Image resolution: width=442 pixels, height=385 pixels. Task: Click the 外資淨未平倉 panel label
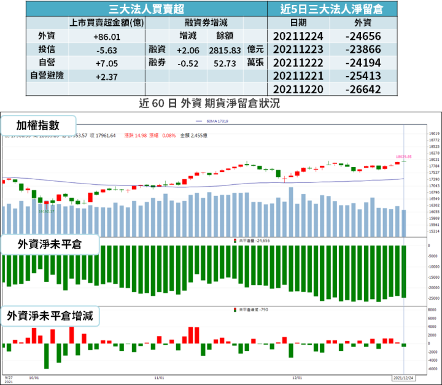[50, 244]
